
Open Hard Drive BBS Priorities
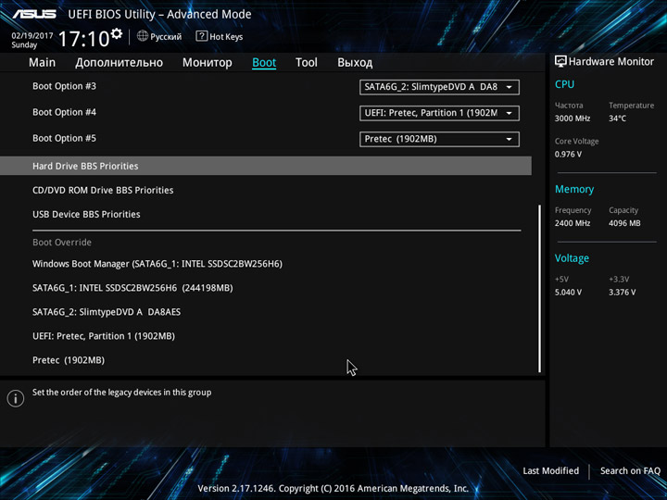(x=266, y=166)
